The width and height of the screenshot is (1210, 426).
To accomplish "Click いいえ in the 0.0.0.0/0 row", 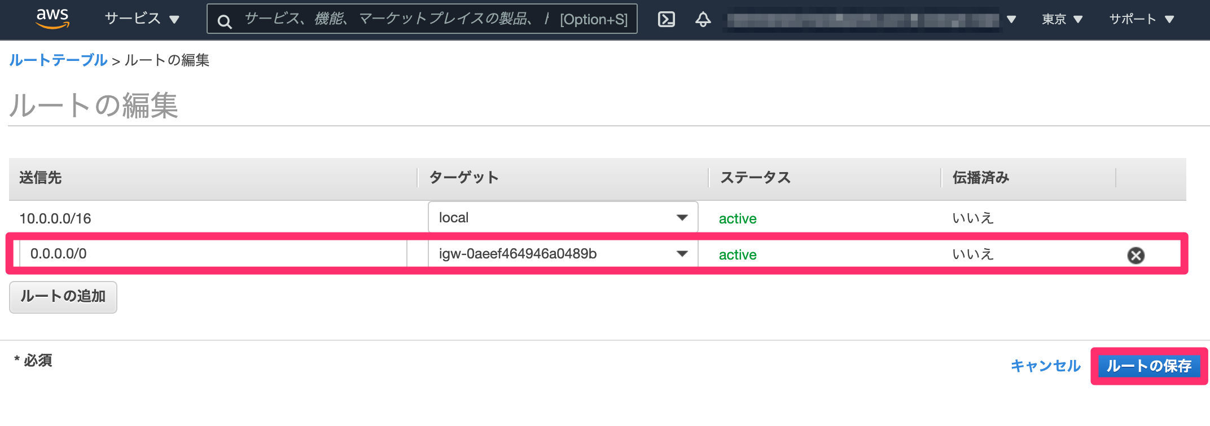I will click(972, 254).
